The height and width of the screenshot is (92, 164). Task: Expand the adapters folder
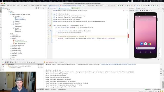[12, 21]
